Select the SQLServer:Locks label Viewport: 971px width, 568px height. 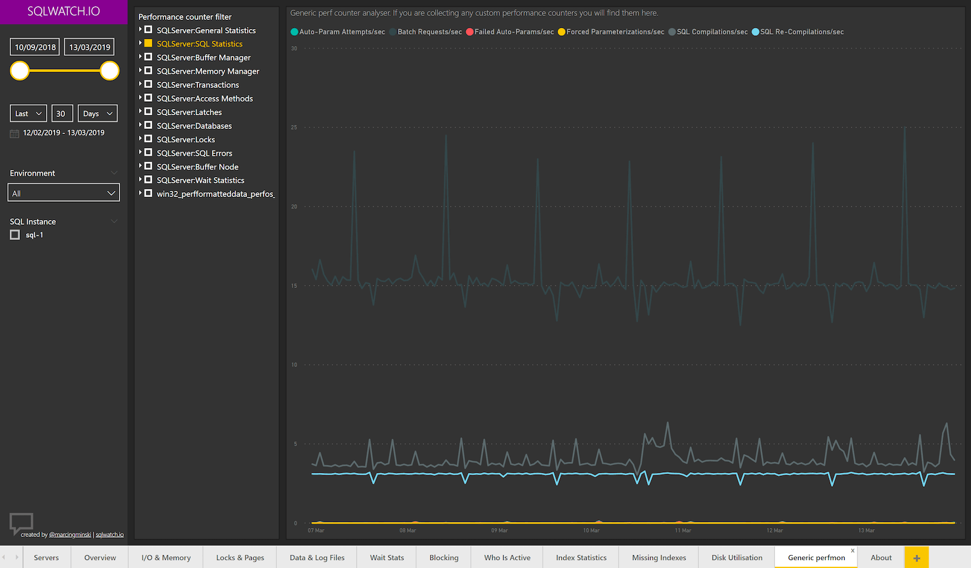[x=186, y=139]
